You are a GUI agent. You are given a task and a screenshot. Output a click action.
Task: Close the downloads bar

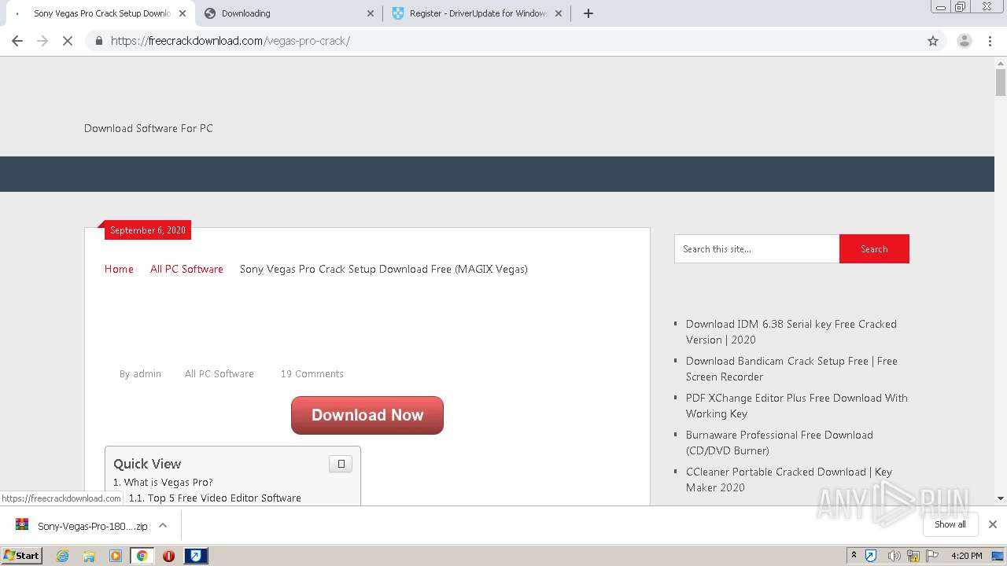coord(992,524)
